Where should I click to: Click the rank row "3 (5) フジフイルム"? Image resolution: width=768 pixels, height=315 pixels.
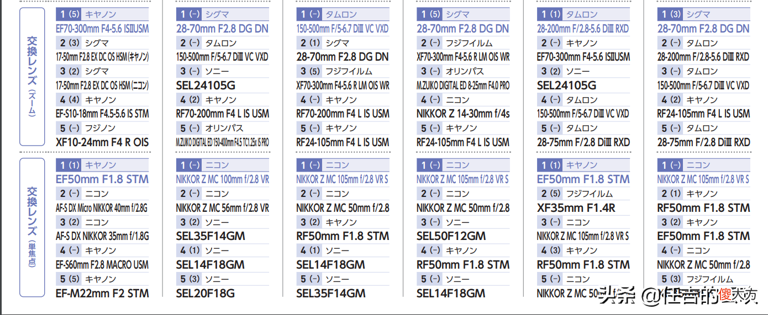[343, 71]
